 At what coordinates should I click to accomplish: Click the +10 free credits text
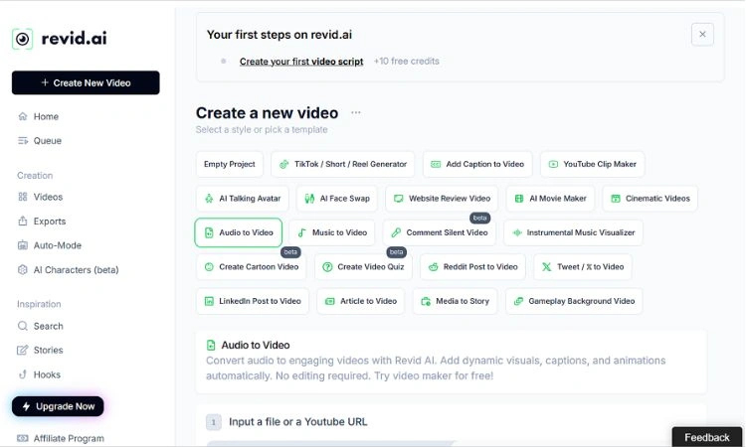[x=406, y=62]
